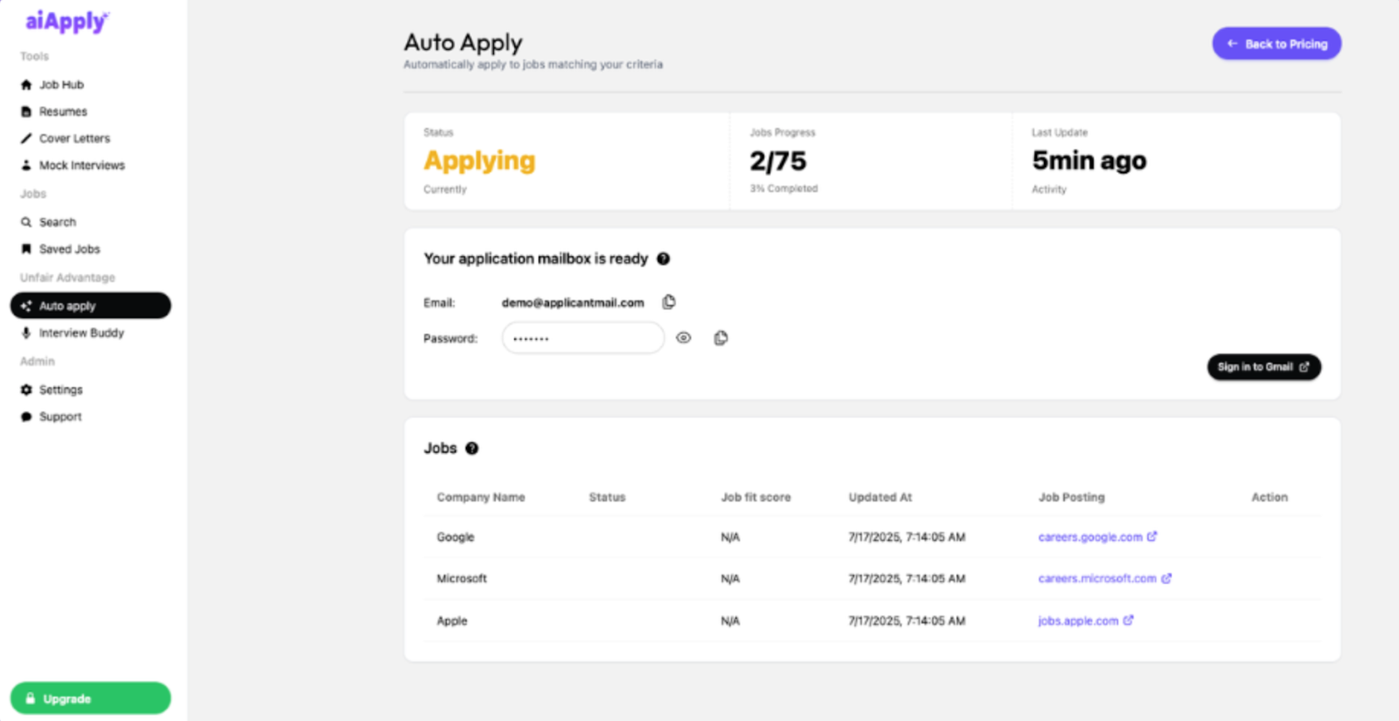
Task: Click the green Upgrade button
Action: click(x=90, y=698)
